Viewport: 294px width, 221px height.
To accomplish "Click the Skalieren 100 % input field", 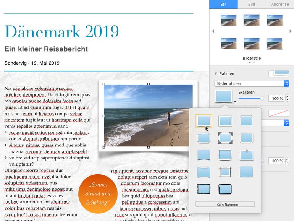I will 276,98.
